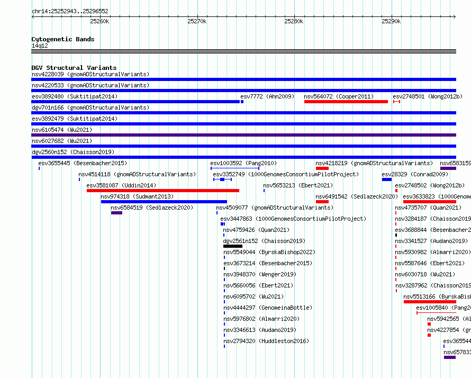Click esv3892479 Suktitipat2014 label
Image resolution: width=471 pixels, height=378 pixels.
point(75,119)
